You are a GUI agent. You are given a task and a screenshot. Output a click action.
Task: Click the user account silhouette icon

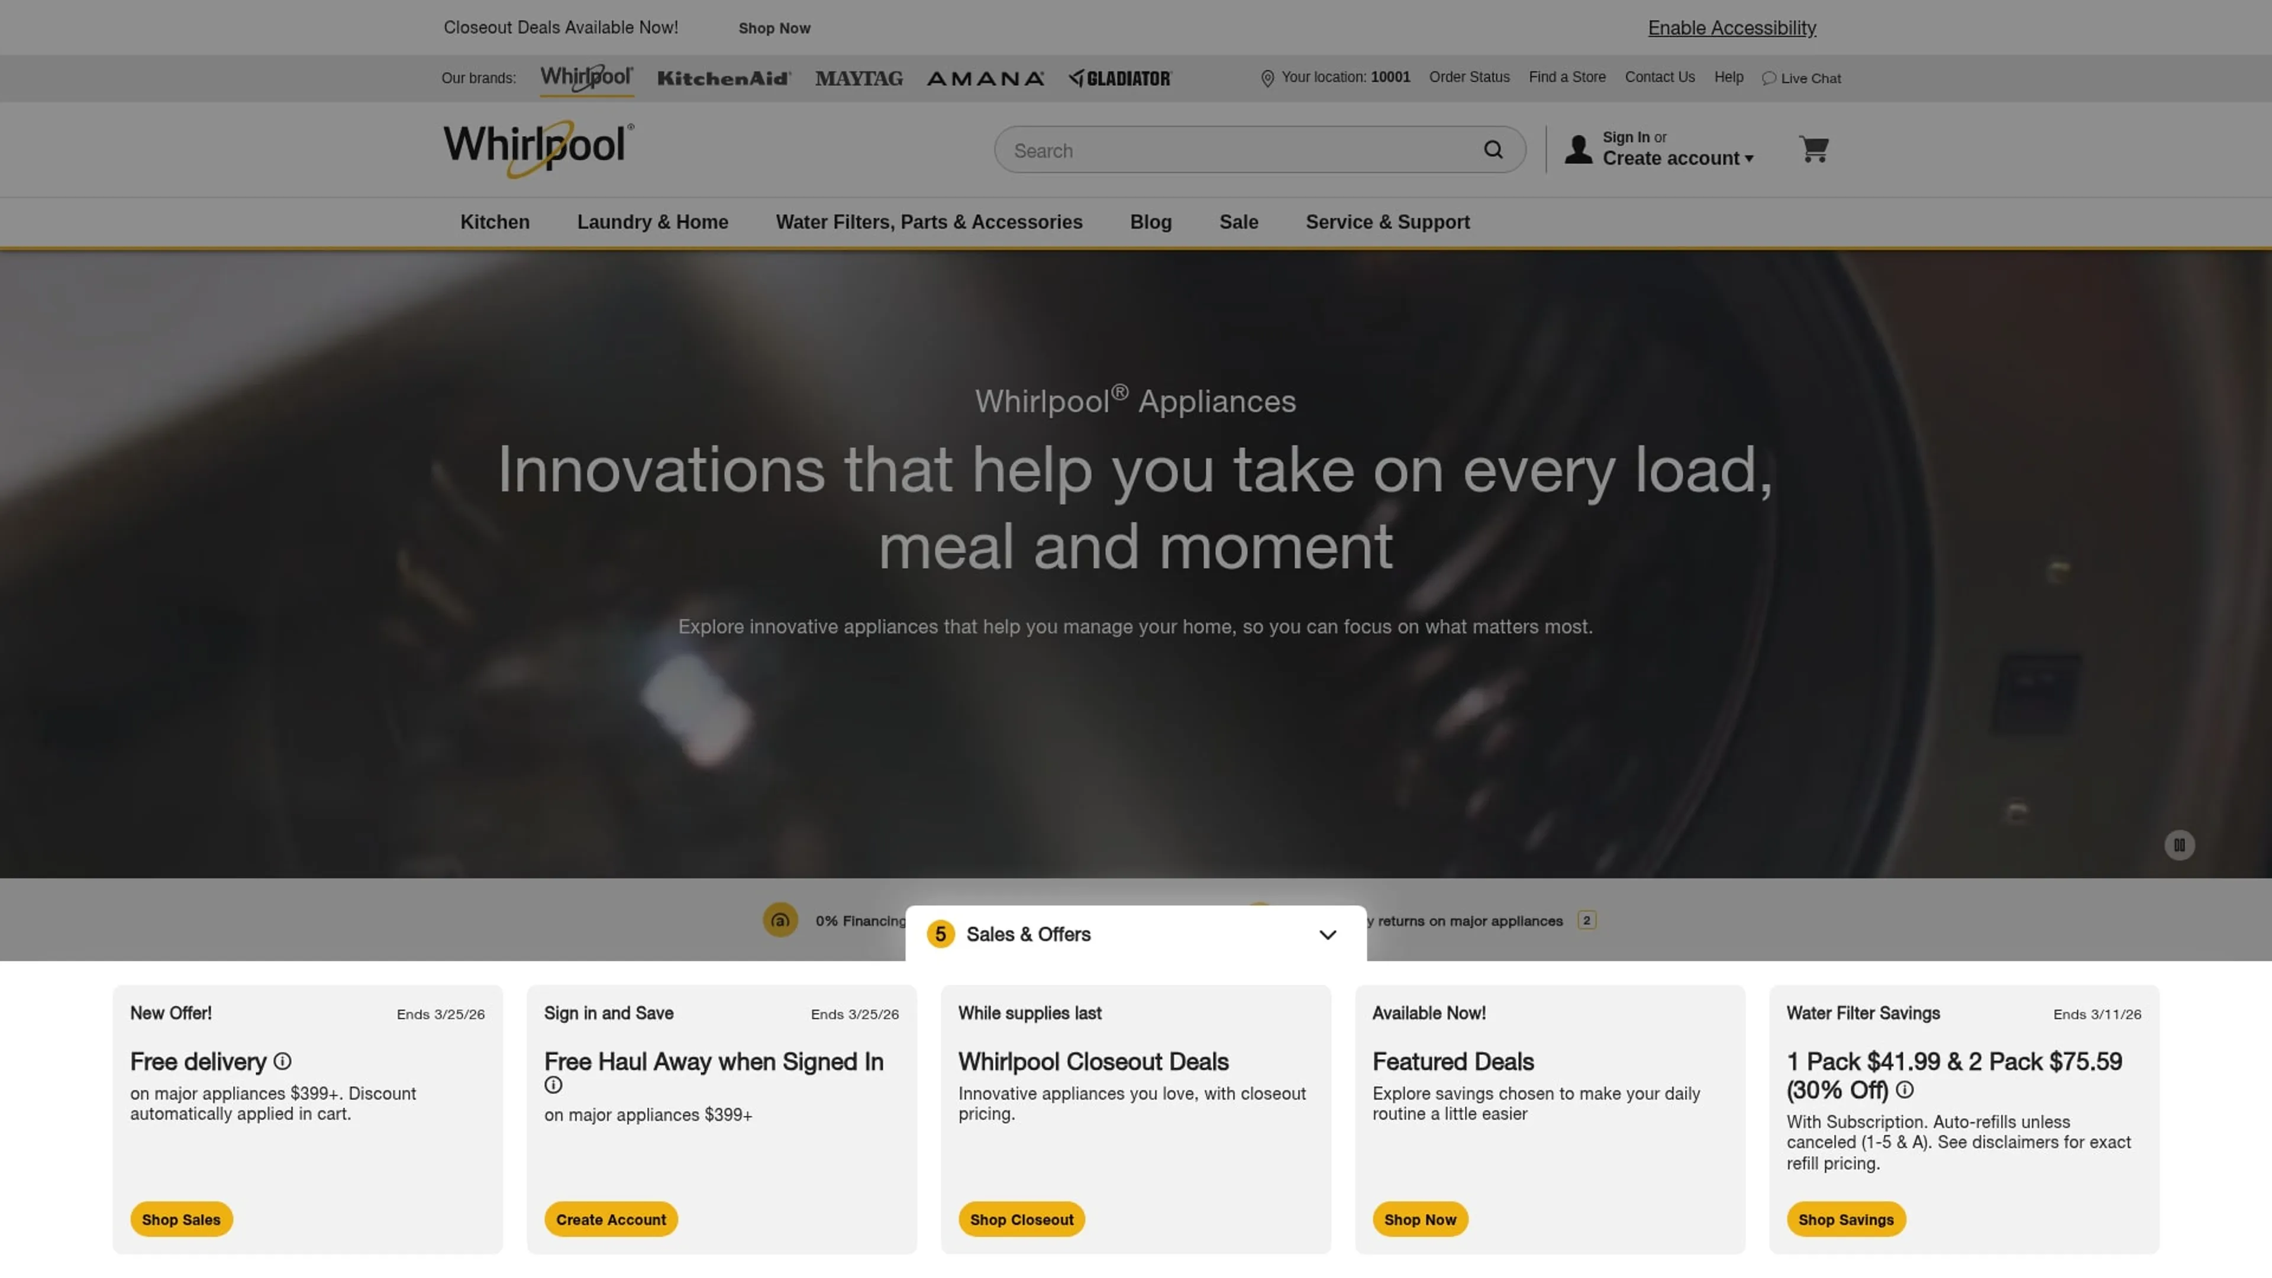click(x=1578, y=149)
